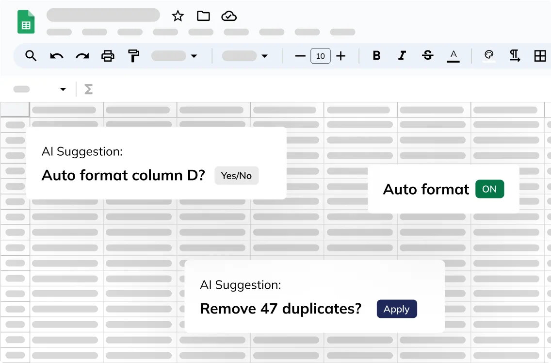Open the Sheets home via the green logo

tap(26, 21)
